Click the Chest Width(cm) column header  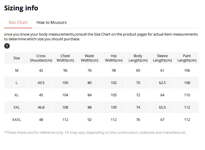(x=65, y=58)
